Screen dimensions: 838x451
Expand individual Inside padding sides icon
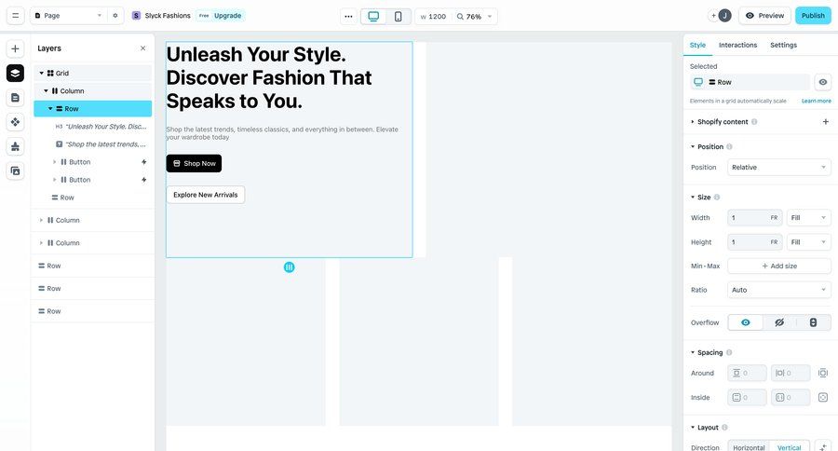(823, 398)
